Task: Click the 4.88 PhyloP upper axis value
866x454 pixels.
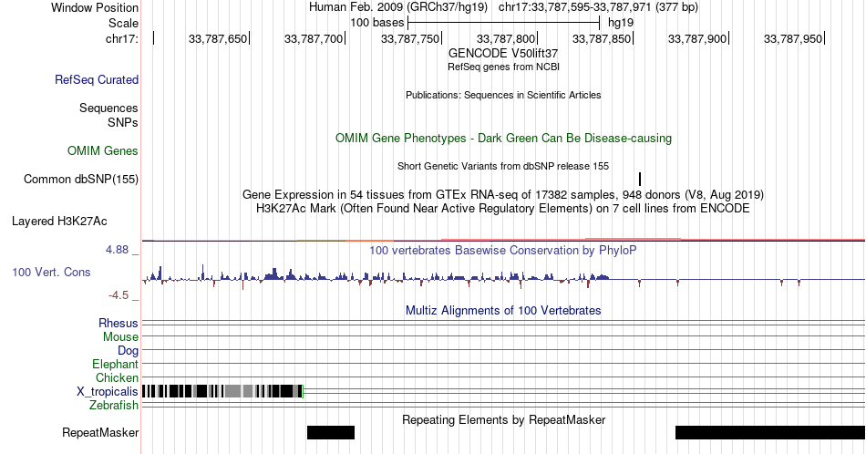Action: (x=118, y=250)
